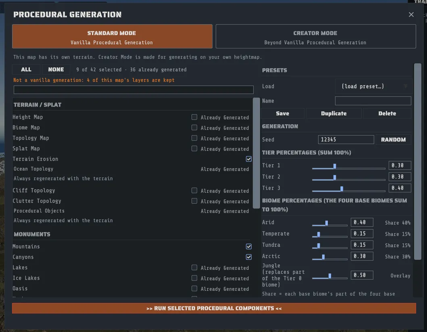Toggle the Biome Map checkbox
The width and height of the screenshot is (427, 332).
coord(194,127)
